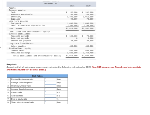This screenshot has height=115, width=150.
Task: Click the 2021 column header
Action: coord(72,6)
